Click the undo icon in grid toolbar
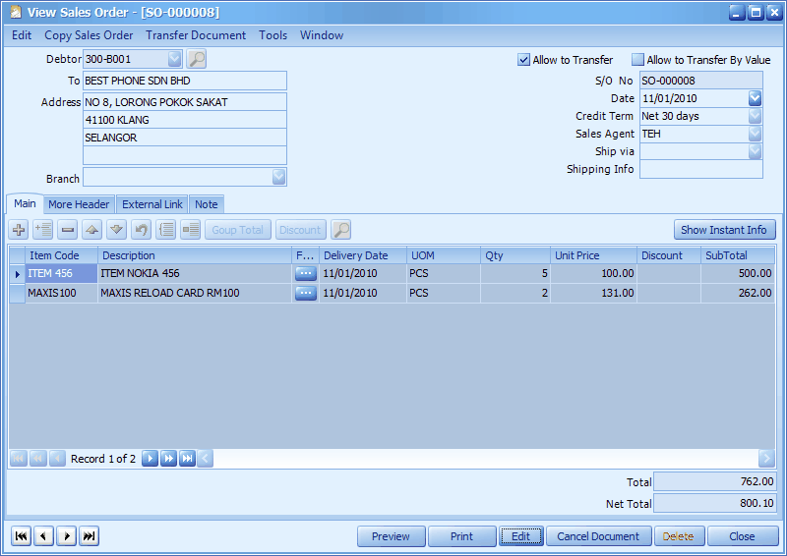 [141, 230]
